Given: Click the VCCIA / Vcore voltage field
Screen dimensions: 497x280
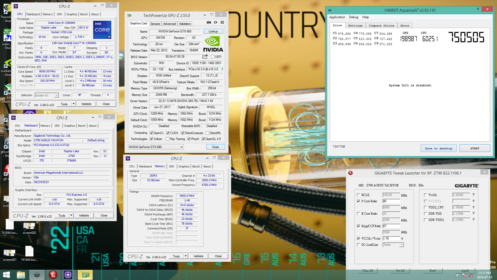Looking at the screenshot, I should point(391,239).
